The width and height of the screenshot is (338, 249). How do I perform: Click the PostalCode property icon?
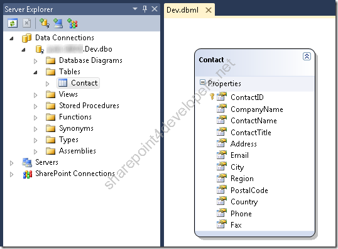222,189
